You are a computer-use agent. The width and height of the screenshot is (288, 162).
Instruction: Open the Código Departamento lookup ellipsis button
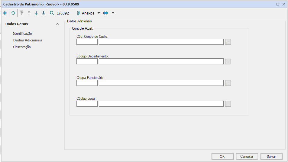pyautogui.click(x=228, y=62)
